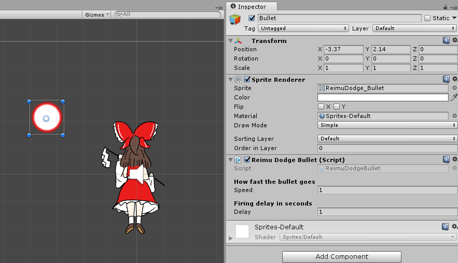Open Sprite Renderer help reference icon

pyautogui.click(x=446, y=79)
